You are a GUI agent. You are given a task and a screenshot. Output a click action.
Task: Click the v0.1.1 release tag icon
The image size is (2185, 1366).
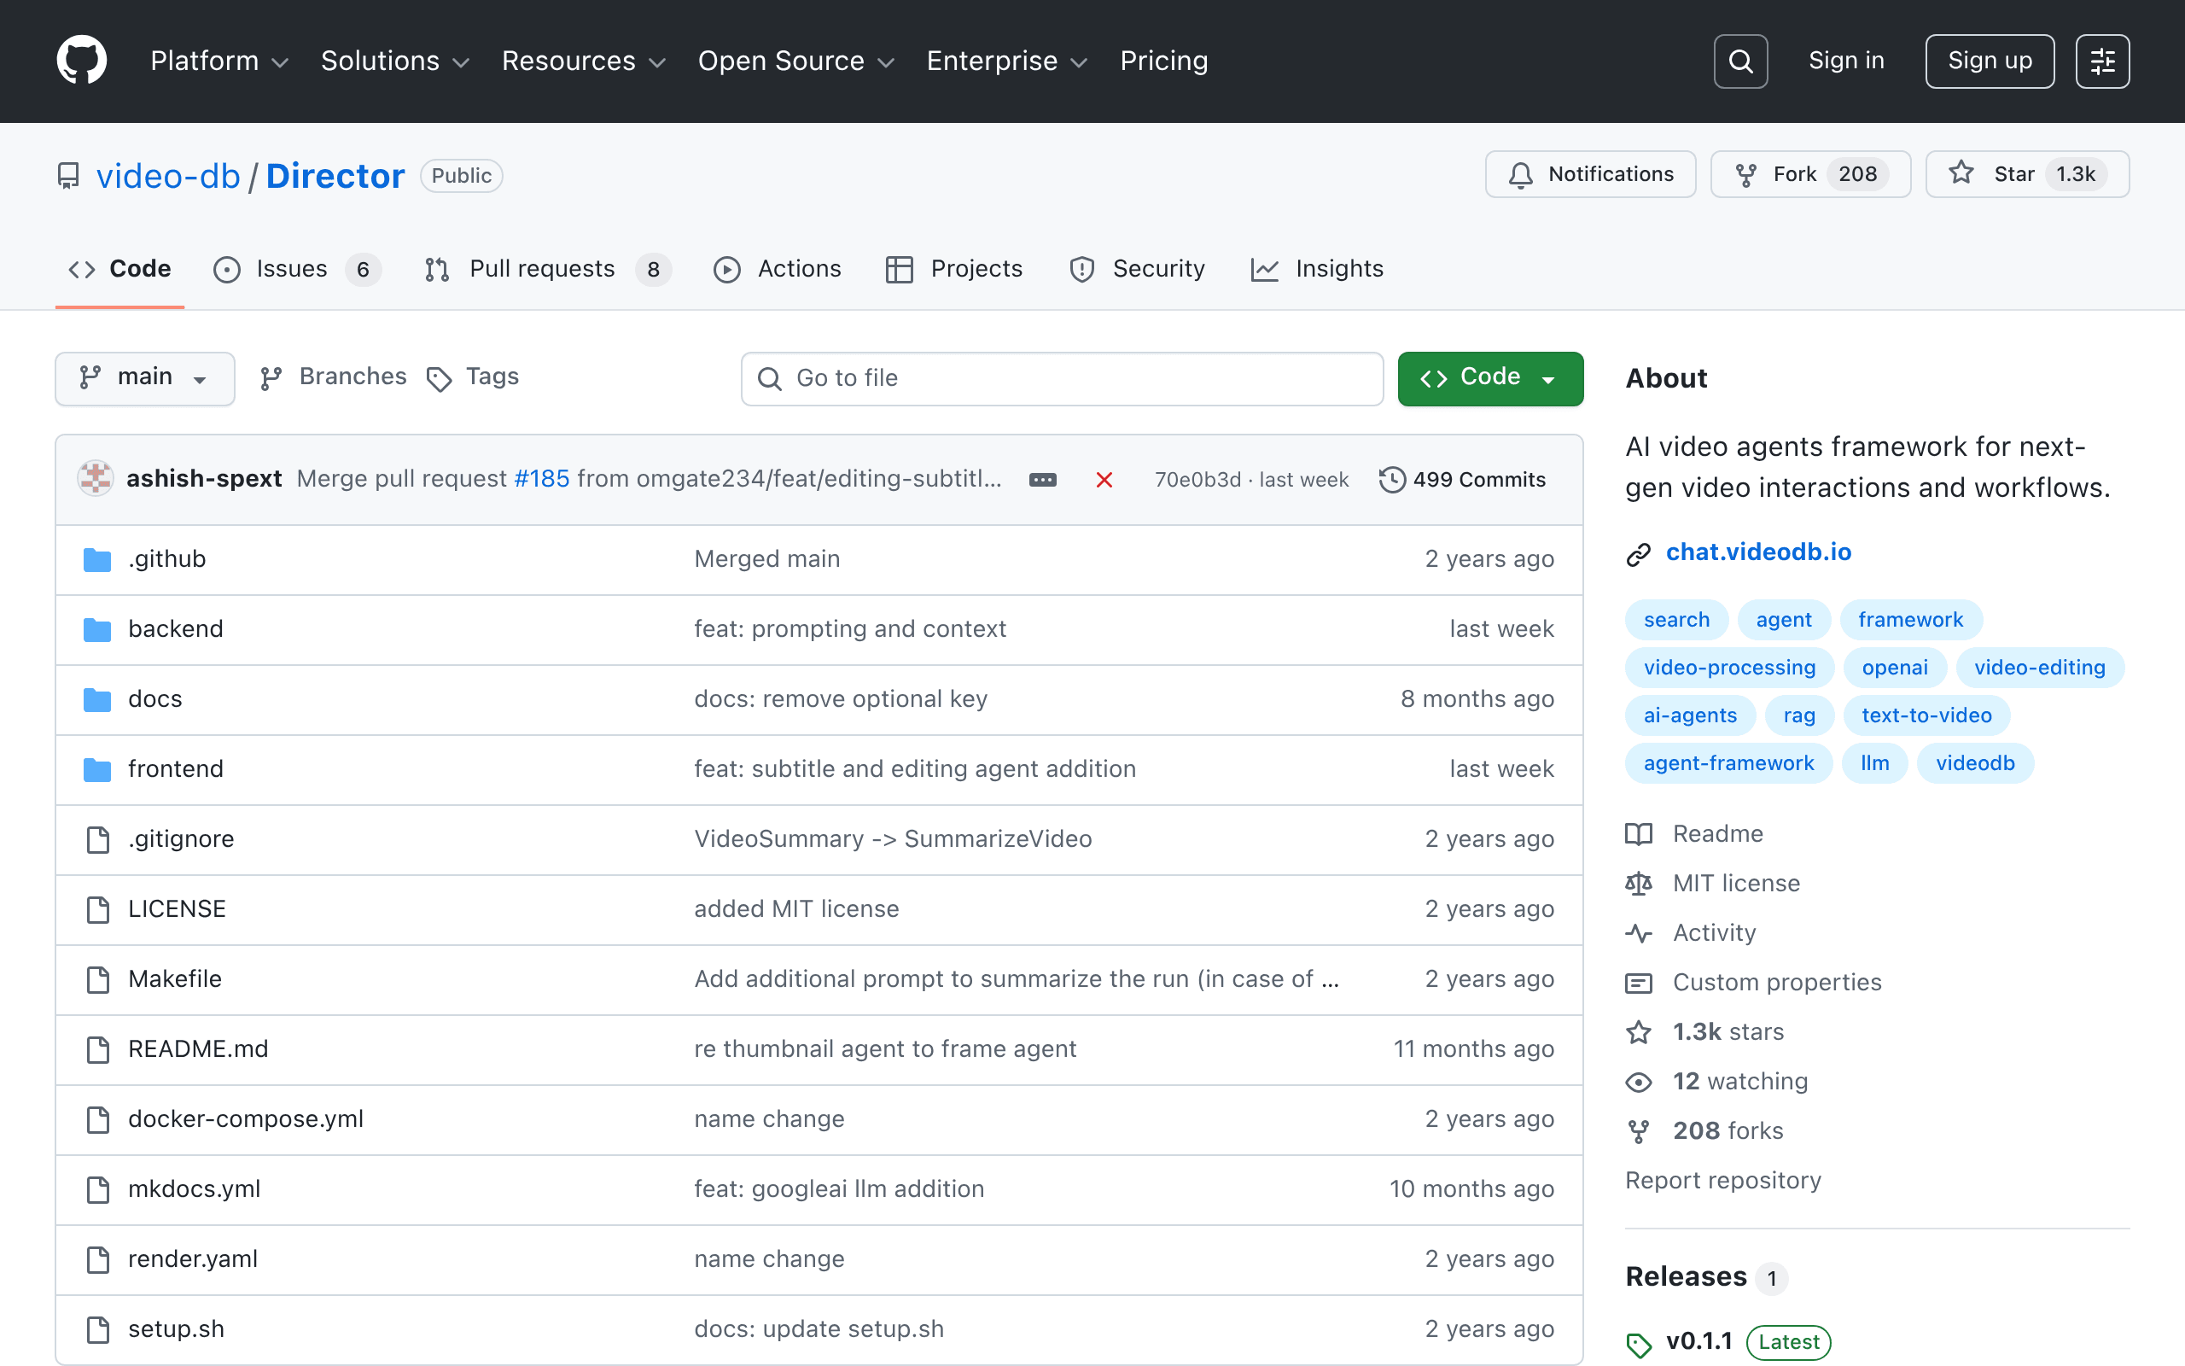click(1639, 1344)
